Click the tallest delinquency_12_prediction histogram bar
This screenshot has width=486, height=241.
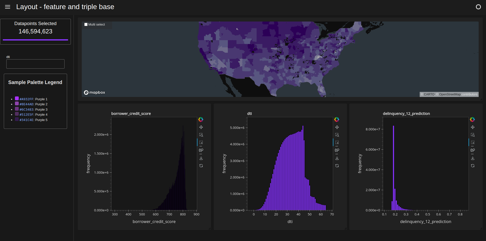pyautogui.click(x=394, y=168)
